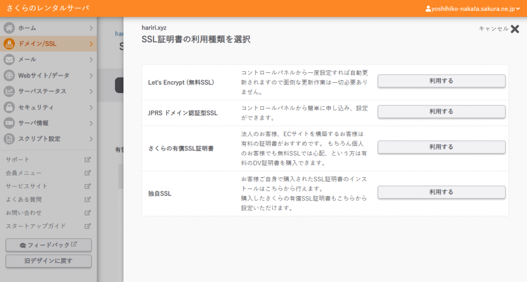Click the mail envelope icon
The height and width of the screenshot is (282, 527).
9,60
